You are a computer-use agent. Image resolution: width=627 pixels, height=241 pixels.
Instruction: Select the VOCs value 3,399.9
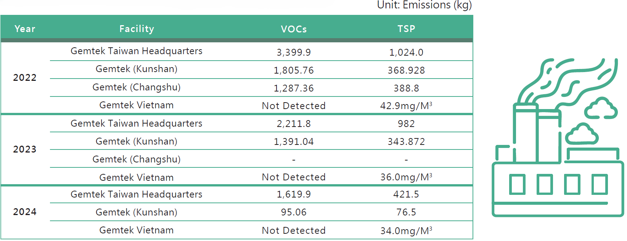click(x=294, y=52)
